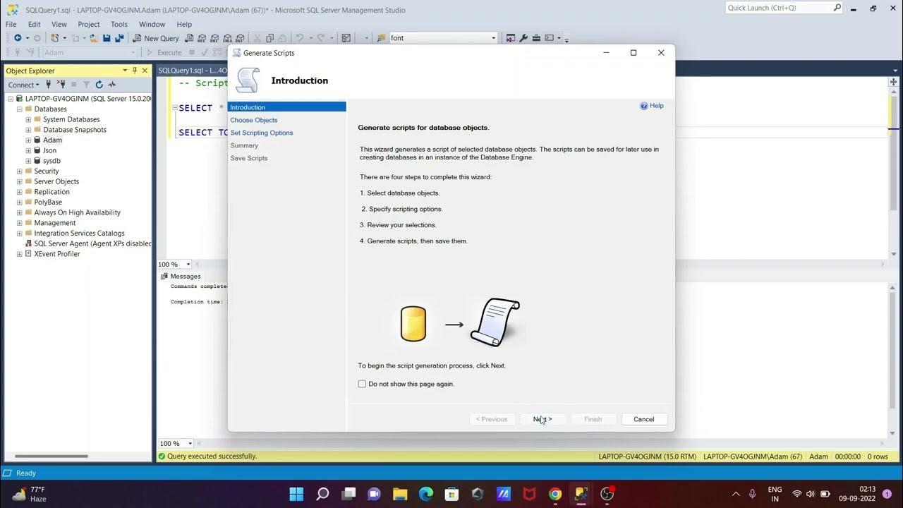Collapse the Databases tree node
Screen dimensions: 903x508
click(x=20, y=109)
